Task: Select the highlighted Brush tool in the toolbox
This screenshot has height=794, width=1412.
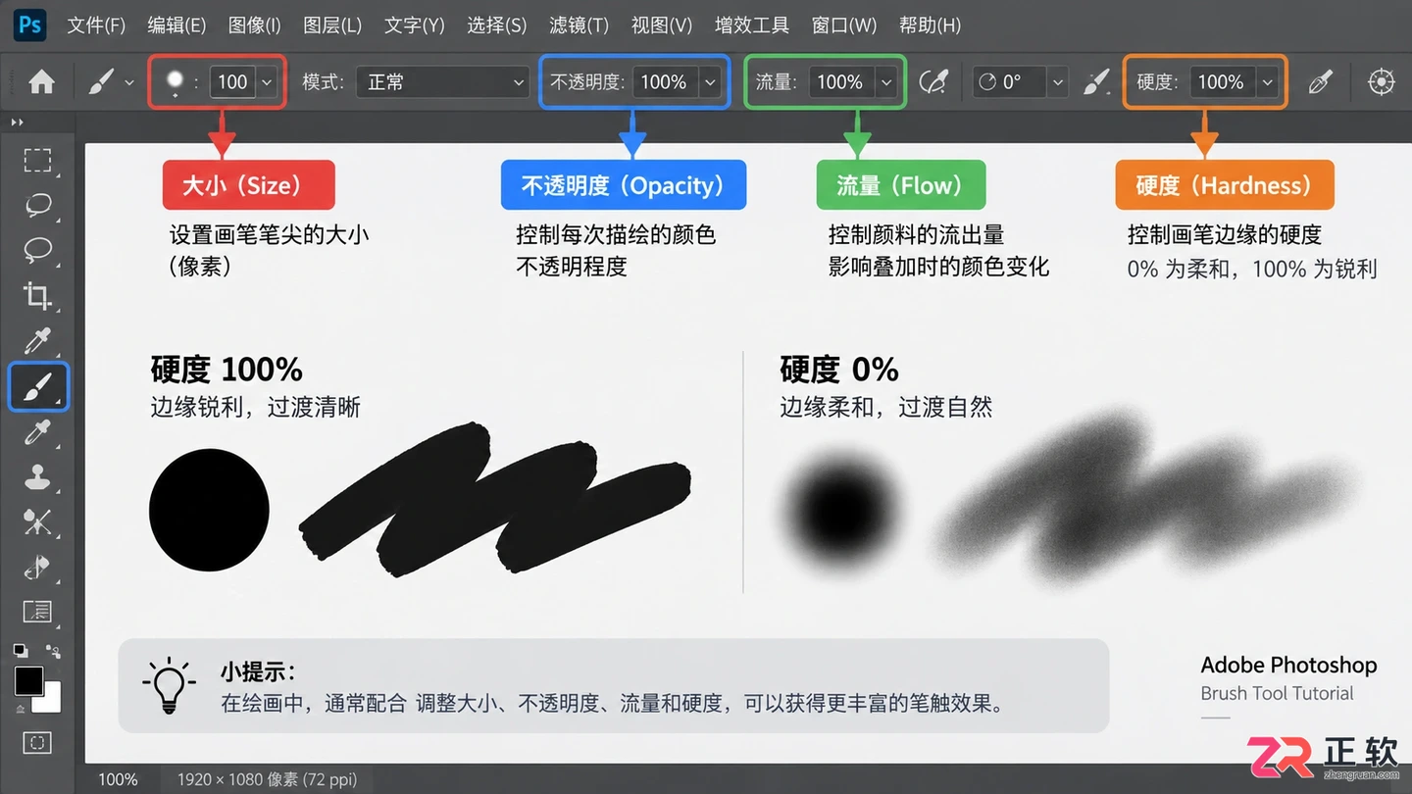Action: click(38, 386)
